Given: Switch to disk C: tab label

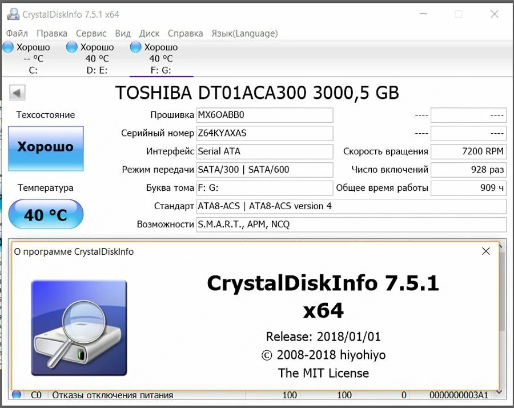Looking at the screenshot, I should 33,70.
